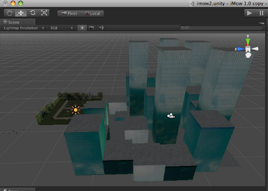268x191 pixels.
Task: Open the RGB render mode dropdown
Action: click(x=61, y=28)
